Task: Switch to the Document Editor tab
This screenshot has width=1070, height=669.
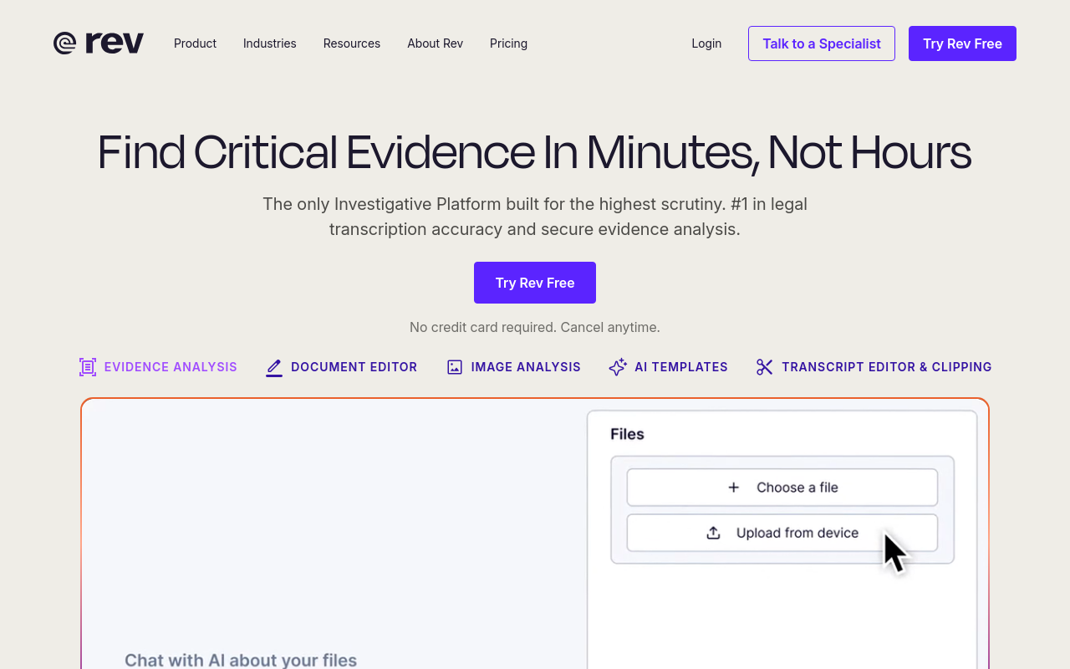Action: (354, 367)
